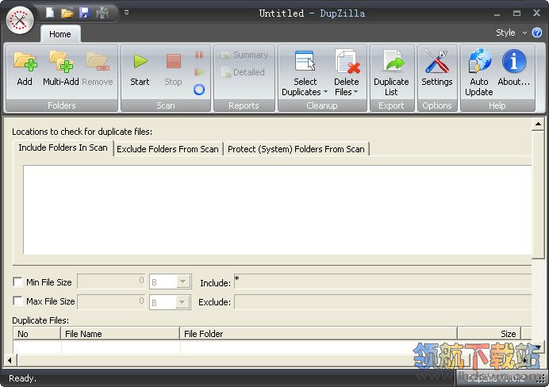This screenshot has width=549, height=387.
Task: Sort by No column header
Action: tap(36, 334)
